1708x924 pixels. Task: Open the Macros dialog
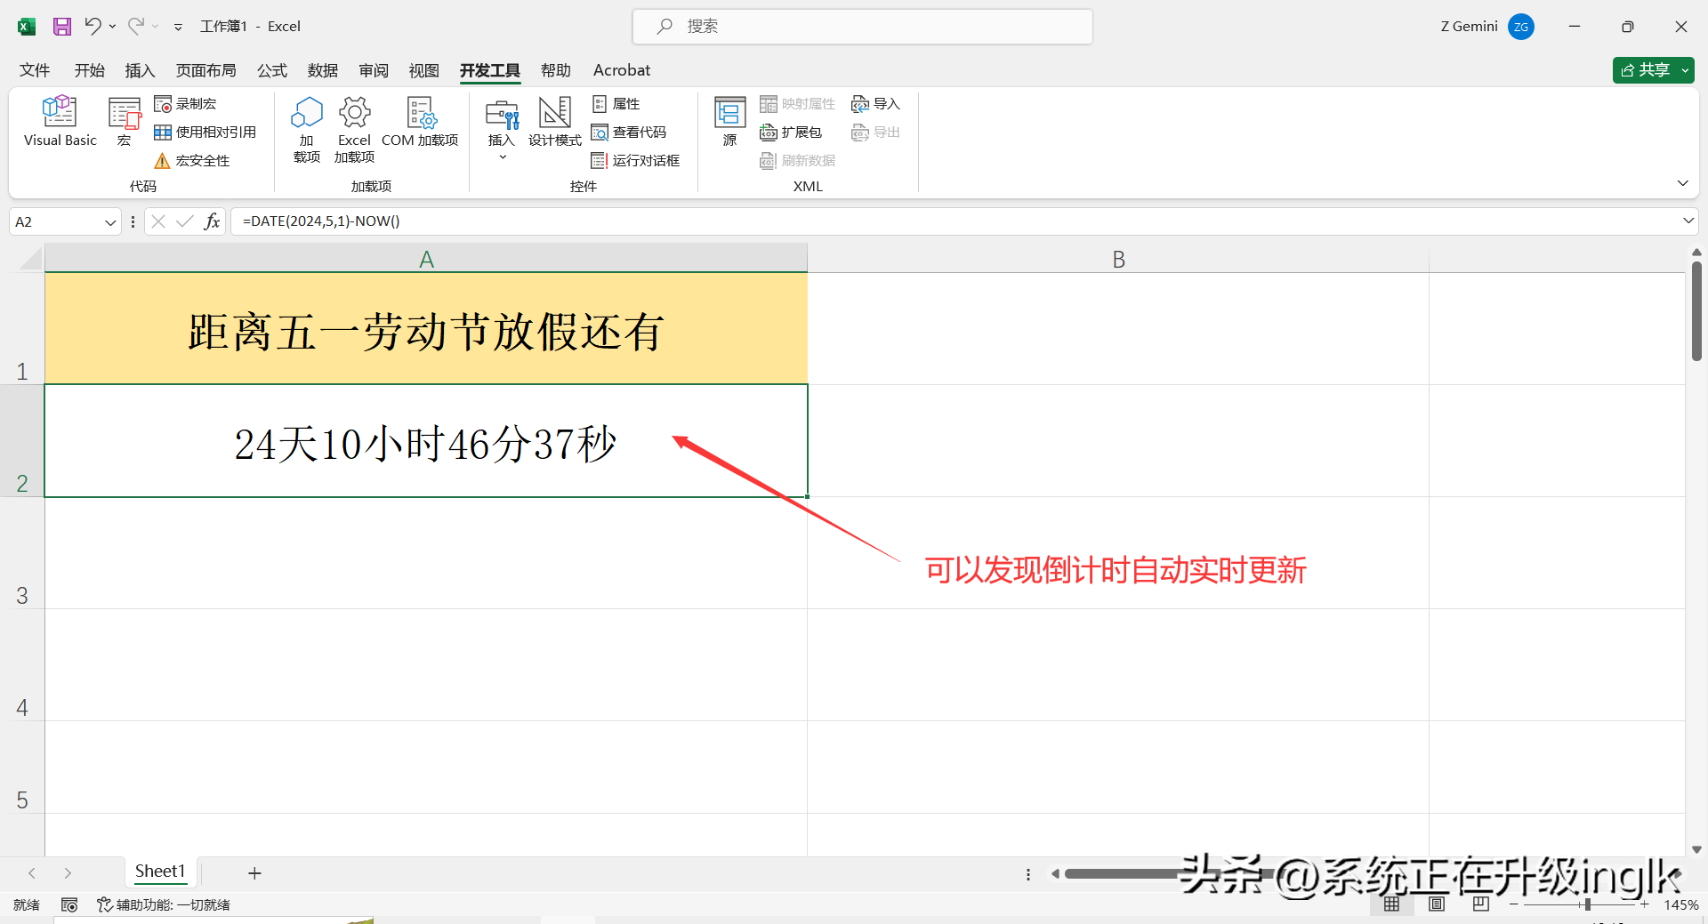pos(125,121)
